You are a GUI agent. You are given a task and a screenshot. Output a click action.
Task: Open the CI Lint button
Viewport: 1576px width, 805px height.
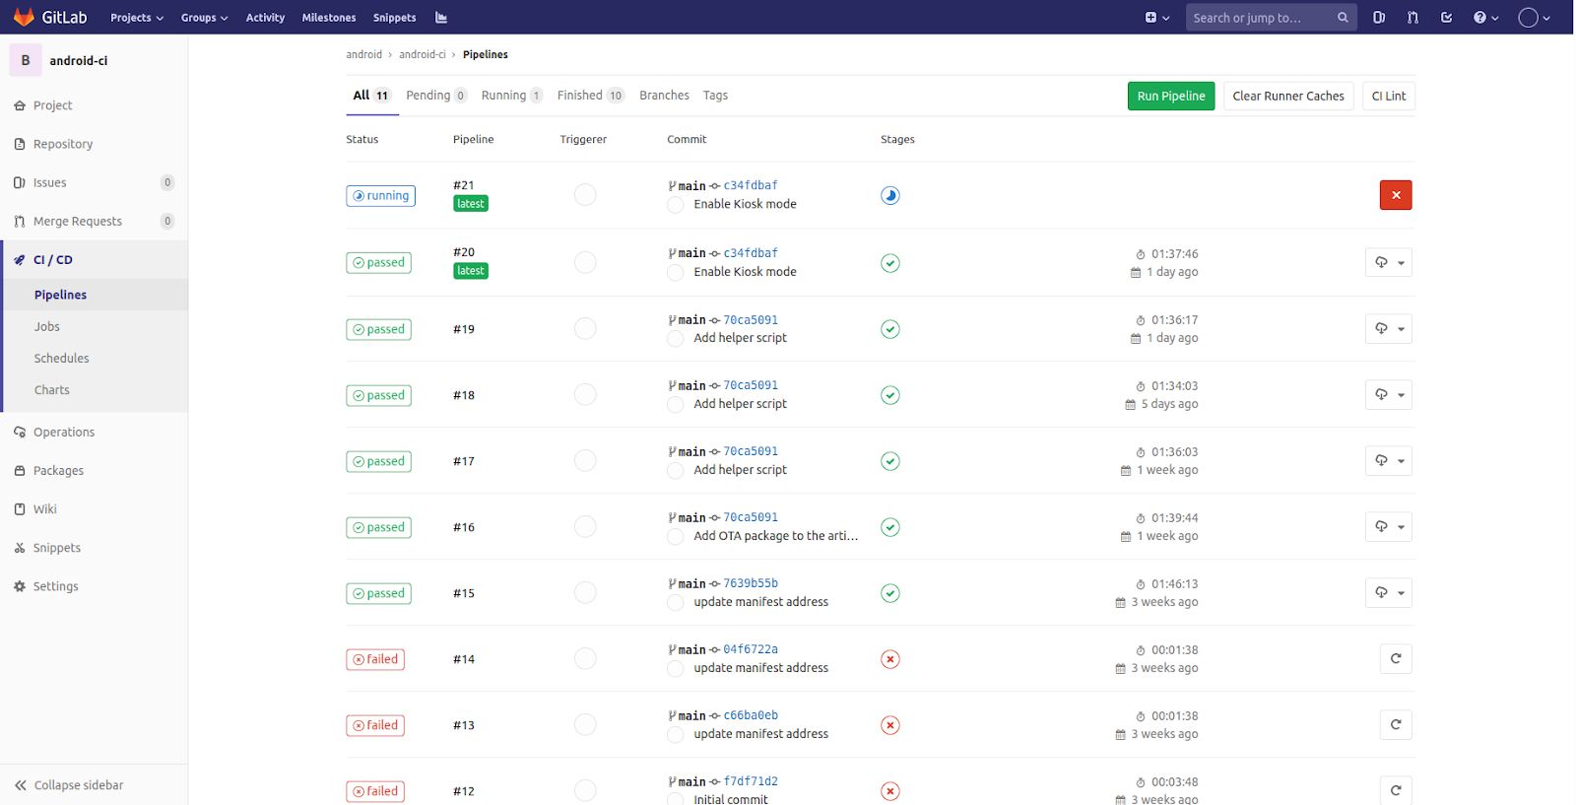coord(1389,96)
